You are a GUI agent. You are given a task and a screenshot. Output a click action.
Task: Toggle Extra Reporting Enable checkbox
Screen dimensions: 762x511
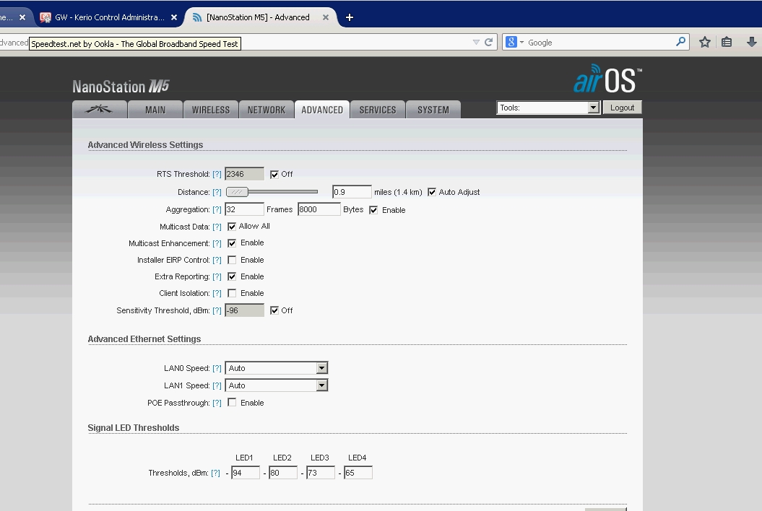232,276
